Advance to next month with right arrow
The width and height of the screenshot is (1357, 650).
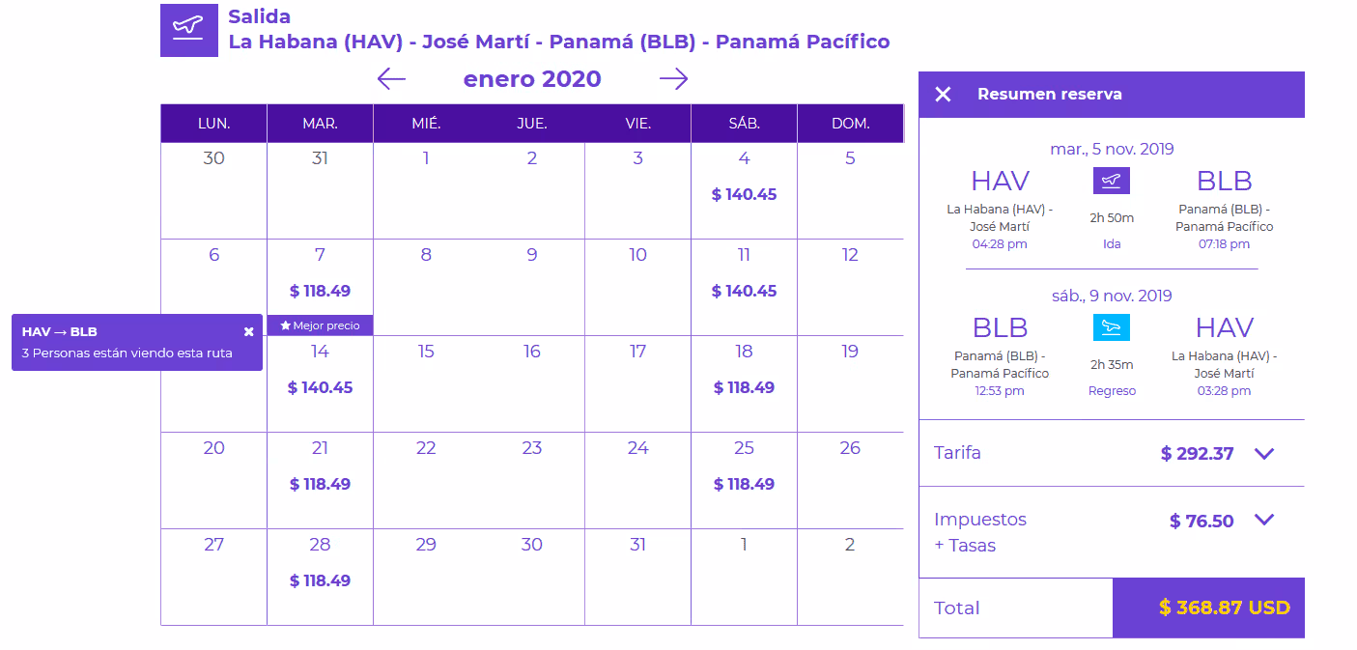tap(673, 79)
